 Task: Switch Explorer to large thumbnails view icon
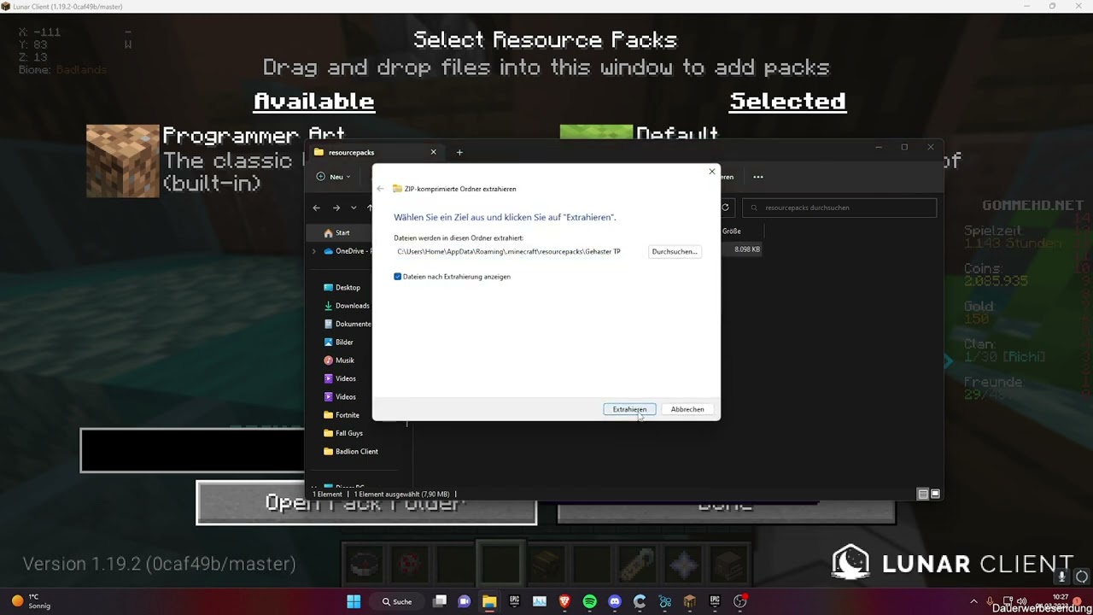click(935, 494)
